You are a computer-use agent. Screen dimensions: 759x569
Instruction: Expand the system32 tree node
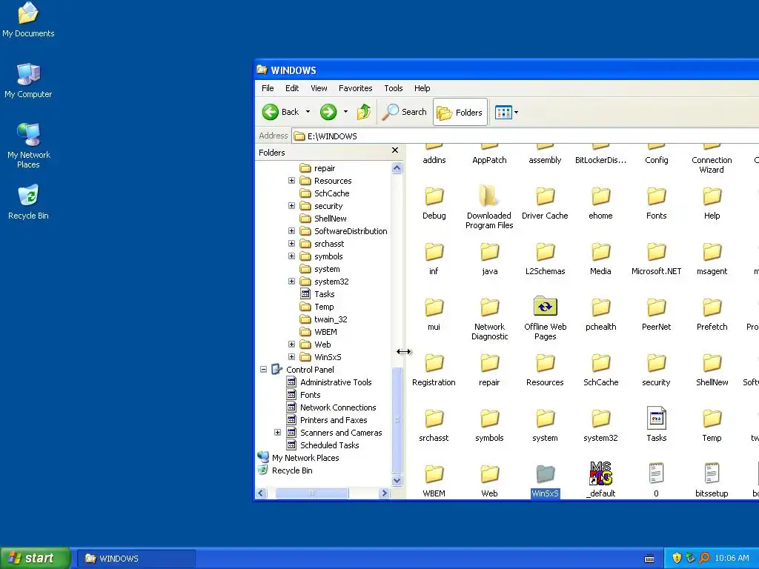coord(291,281)
